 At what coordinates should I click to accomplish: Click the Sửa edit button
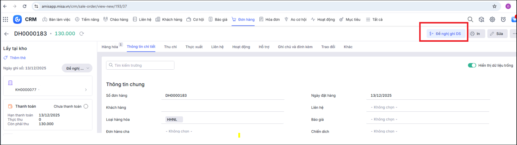[497, 34]
